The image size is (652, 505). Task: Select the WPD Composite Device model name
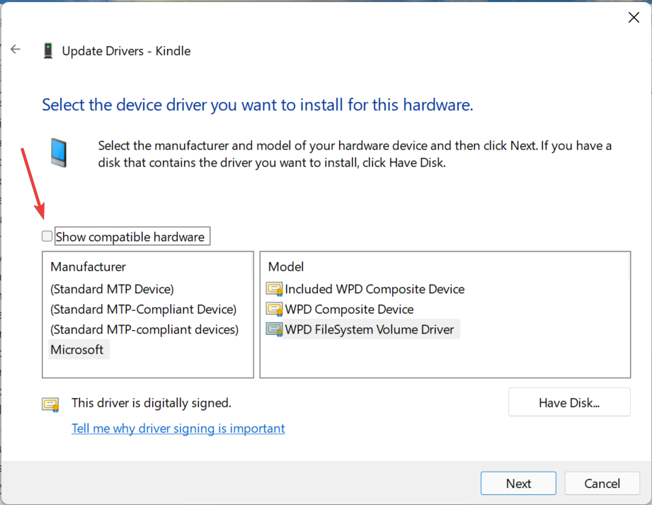click(x=349, y=310)
